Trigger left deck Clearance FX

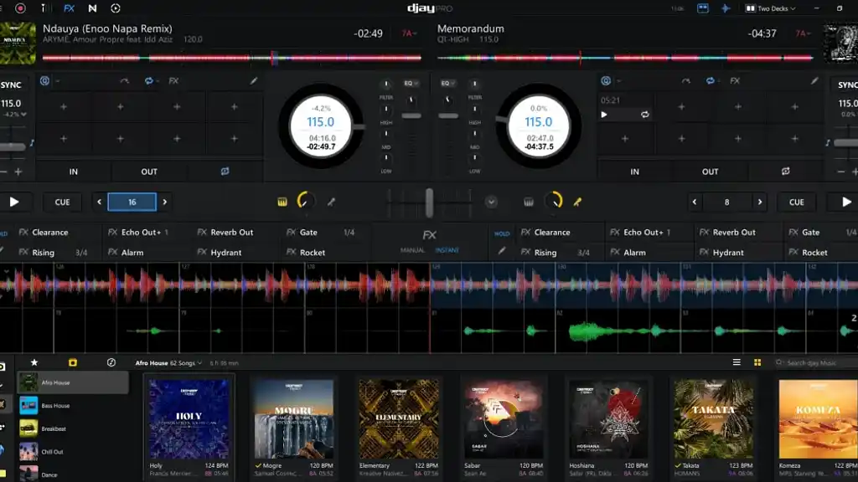(x=50, y=233)
